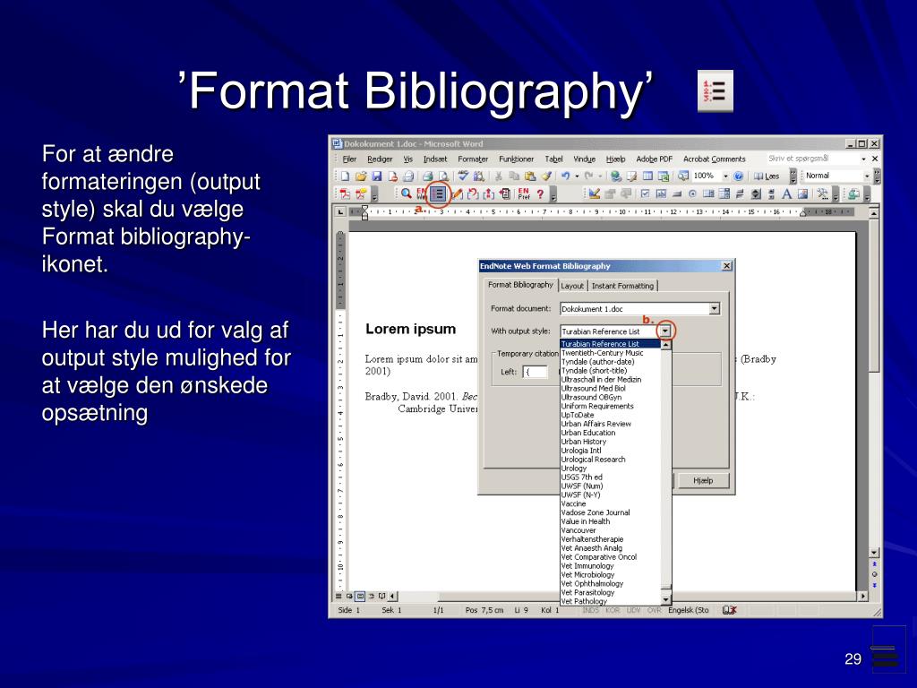917x688 pixels.
Task: Click the EndNote Edit Citation pencil icon
Action: [x=458, y=193]
